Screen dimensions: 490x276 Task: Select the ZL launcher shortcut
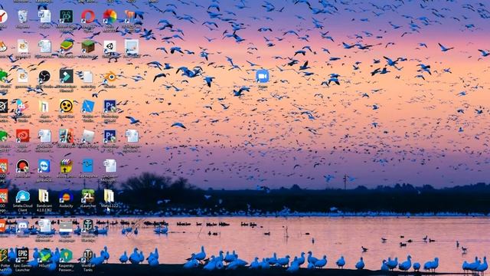tap(88, 196)
